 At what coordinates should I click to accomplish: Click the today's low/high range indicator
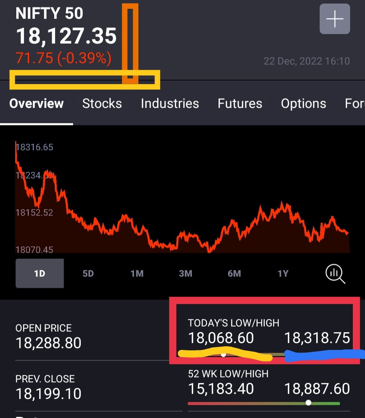click(223, 355)
